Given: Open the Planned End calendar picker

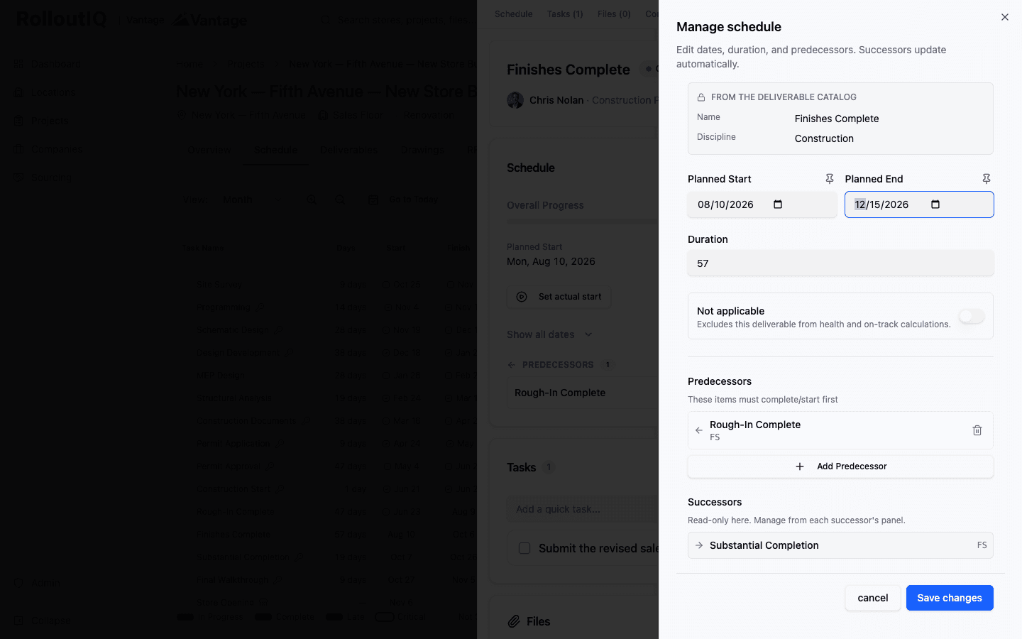Looking at the screenshot, I should point(935,204).
